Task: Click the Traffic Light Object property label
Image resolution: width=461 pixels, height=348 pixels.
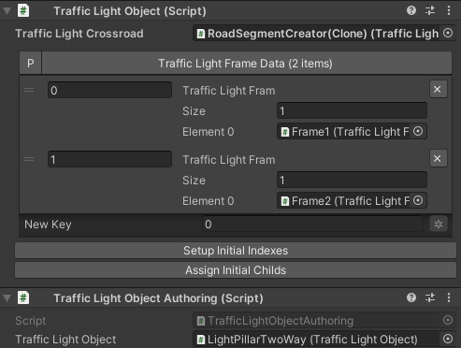Action: [x=65, y=340]
